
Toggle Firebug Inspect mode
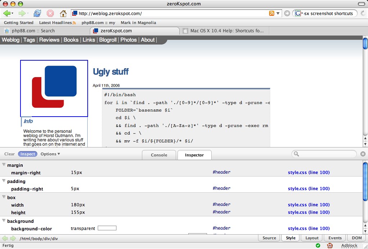tap(27, 154)
